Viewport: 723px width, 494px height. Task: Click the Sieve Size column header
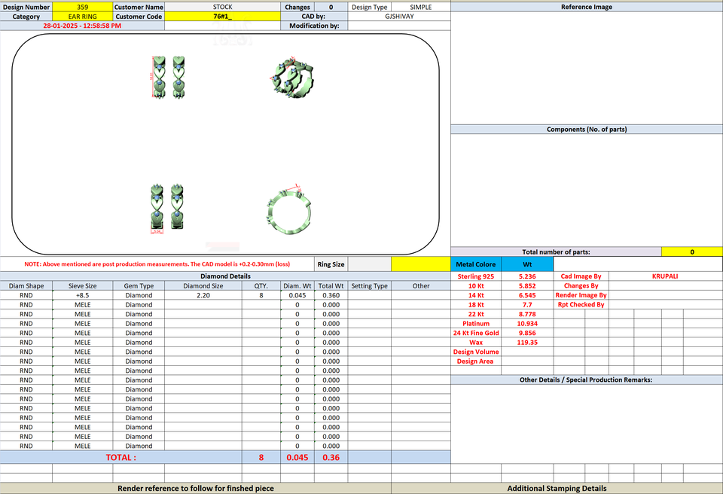pos(83,286)
